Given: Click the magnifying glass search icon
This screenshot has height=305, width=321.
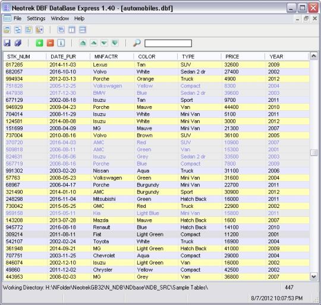Looking at the screenshot, I should [x=137, y=43].
